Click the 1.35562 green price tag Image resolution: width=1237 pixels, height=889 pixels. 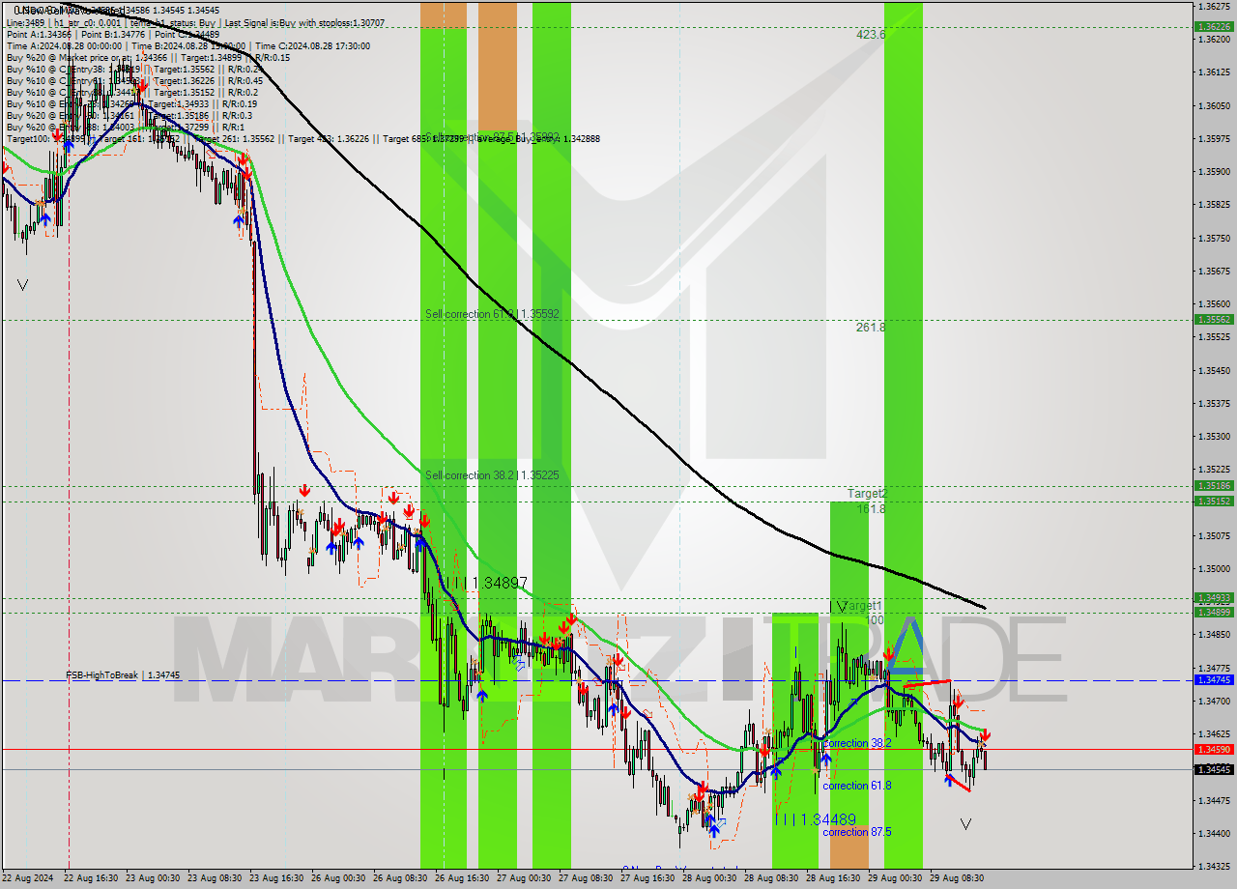pos(1213,319)
